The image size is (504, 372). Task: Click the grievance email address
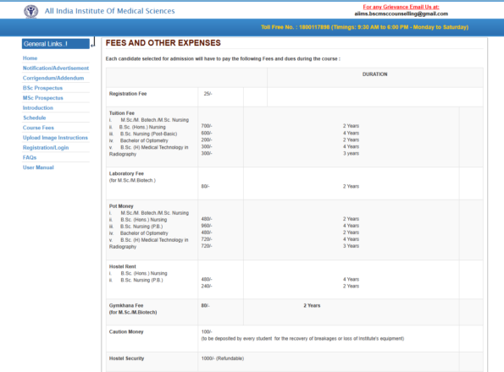coord(402,14)
